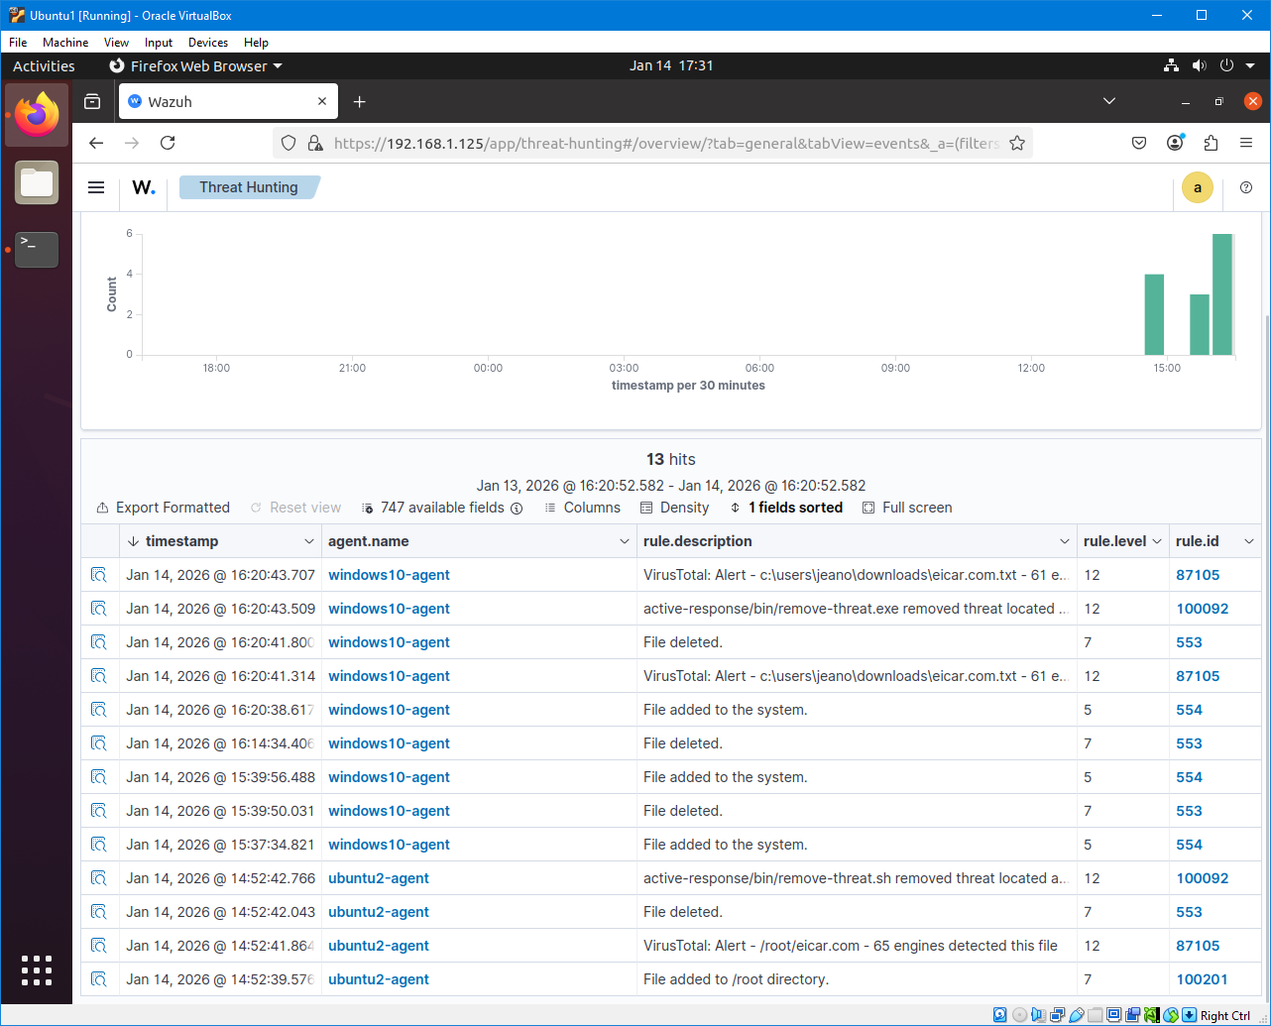Open the Density settings for table

coord(674,508)
